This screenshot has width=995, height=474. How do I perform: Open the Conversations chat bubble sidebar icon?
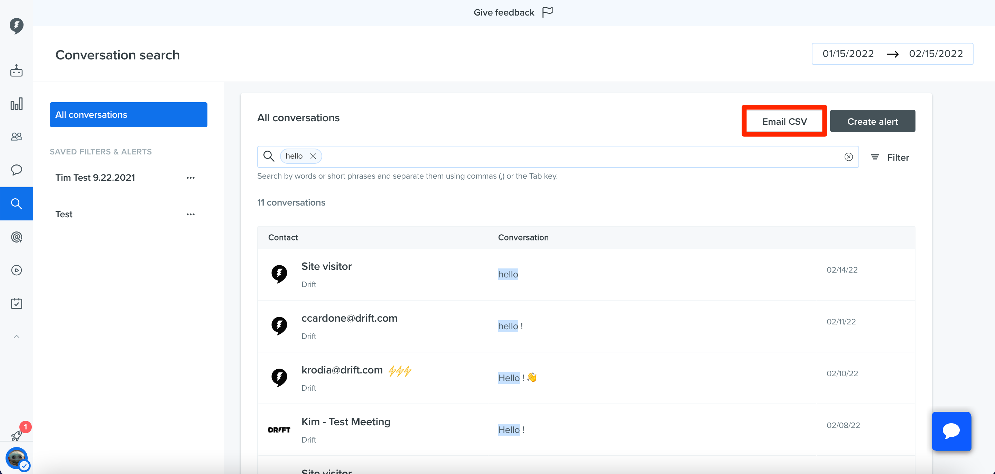pos(16,170)
